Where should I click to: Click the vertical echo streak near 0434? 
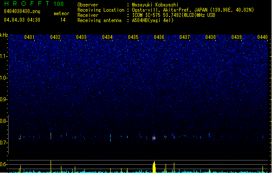[111, 138]
